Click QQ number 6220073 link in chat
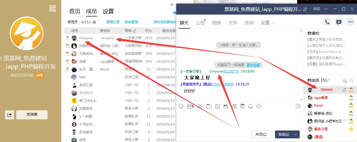357x142 pixels. click(x=231, y=71)
